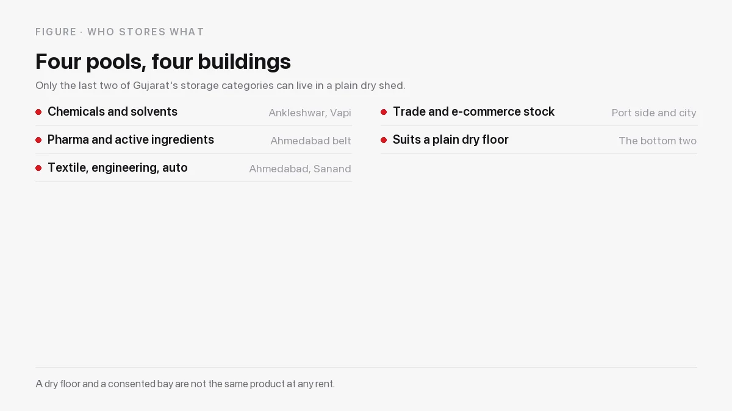732x411 pixels.
Task: Click the Ahmedabad, Sanand location text
Action: [300, 169]
